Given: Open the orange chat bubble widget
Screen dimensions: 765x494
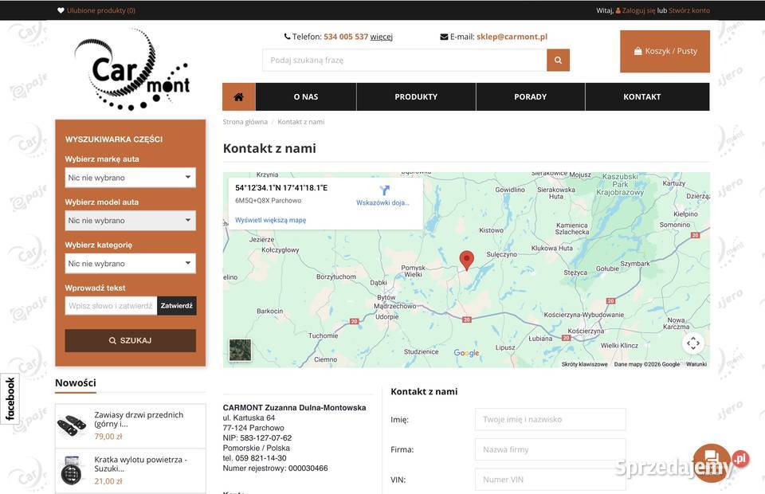Looking at the screenshot, I should (x=711, y=463).
